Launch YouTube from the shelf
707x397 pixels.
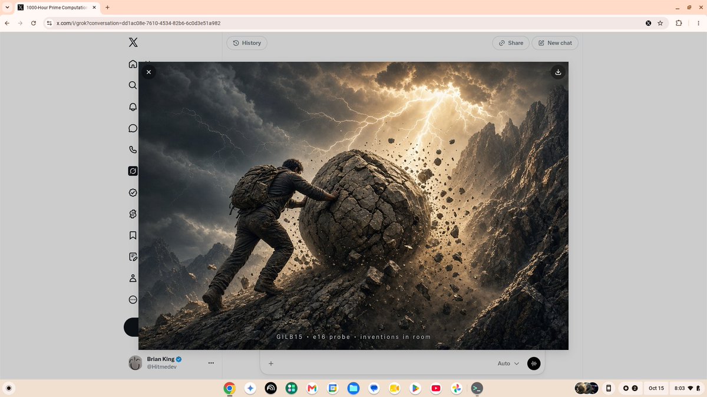pos(435,388)
